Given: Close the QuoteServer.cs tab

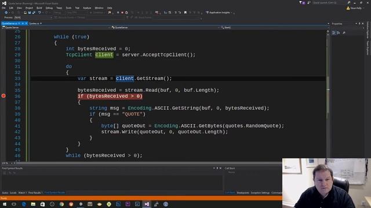Looking at the screenshot, I should (26, 23).
